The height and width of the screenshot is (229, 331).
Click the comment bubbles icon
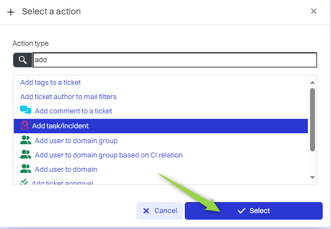point(25,111)
